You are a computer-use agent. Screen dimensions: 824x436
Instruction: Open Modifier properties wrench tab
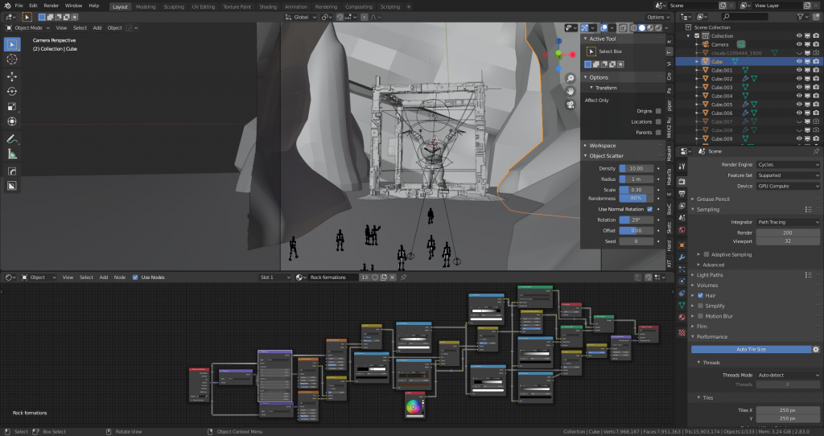(682, 257)
